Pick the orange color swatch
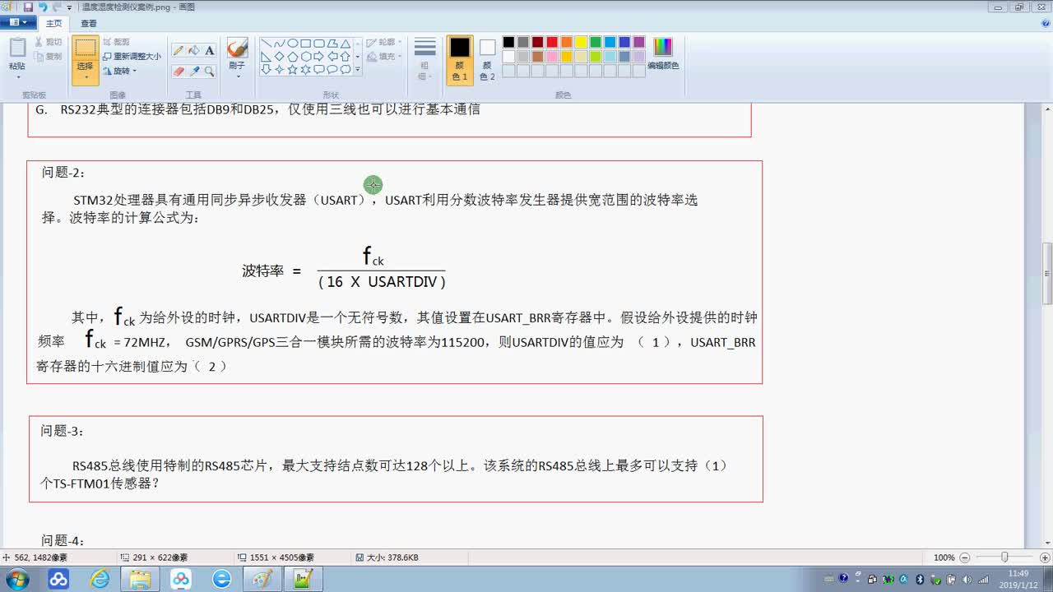 [567, 42]
